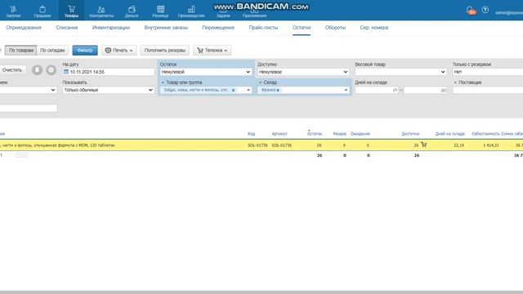Click the На дату date field

[x=108, y=72]
